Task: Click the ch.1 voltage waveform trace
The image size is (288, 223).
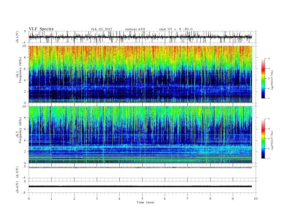Action: point(140,37)
